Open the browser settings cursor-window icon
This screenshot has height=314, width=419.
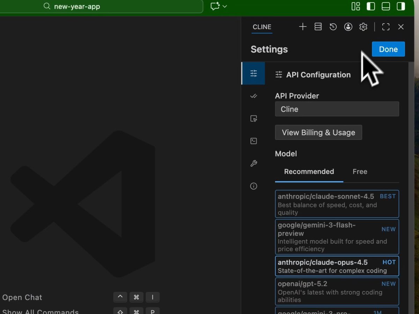tap(254, 119)
